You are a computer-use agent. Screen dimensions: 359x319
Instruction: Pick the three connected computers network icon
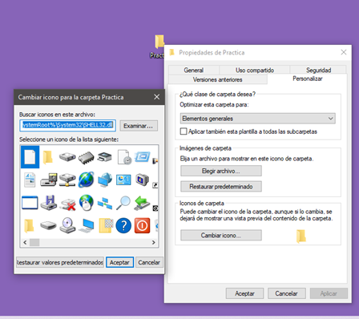coord(105,203)
